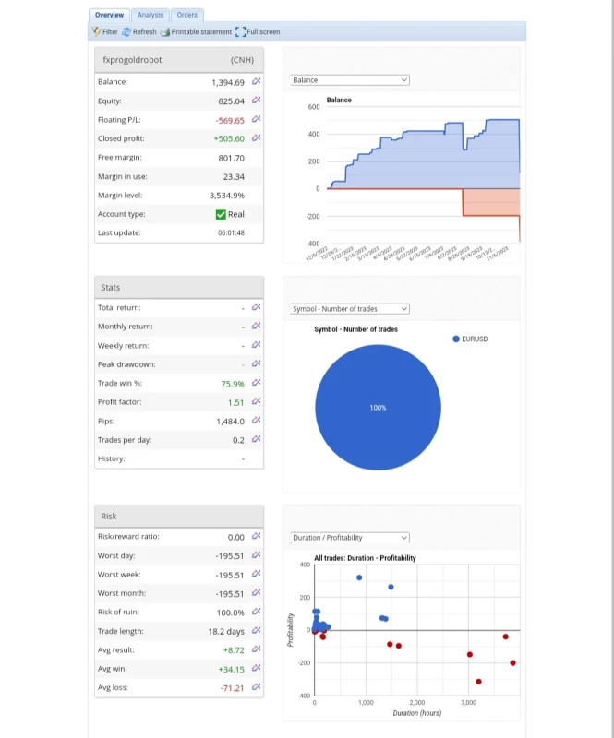Open the Duration / Profitability dropdown
The width and height of the screenshot is (614, 738).
[349, 538]
